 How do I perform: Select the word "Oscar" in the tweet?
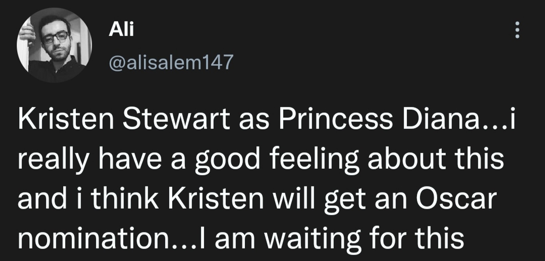pyautogui.click(x=456, y=198)
